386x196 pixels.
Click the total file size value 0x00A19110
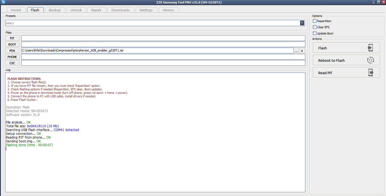click(43, 126)
